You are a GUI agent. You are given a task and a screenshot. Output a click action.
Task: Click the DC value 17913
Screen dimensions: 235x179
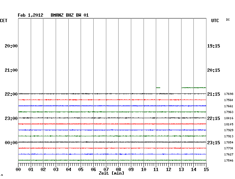(229, 136)
